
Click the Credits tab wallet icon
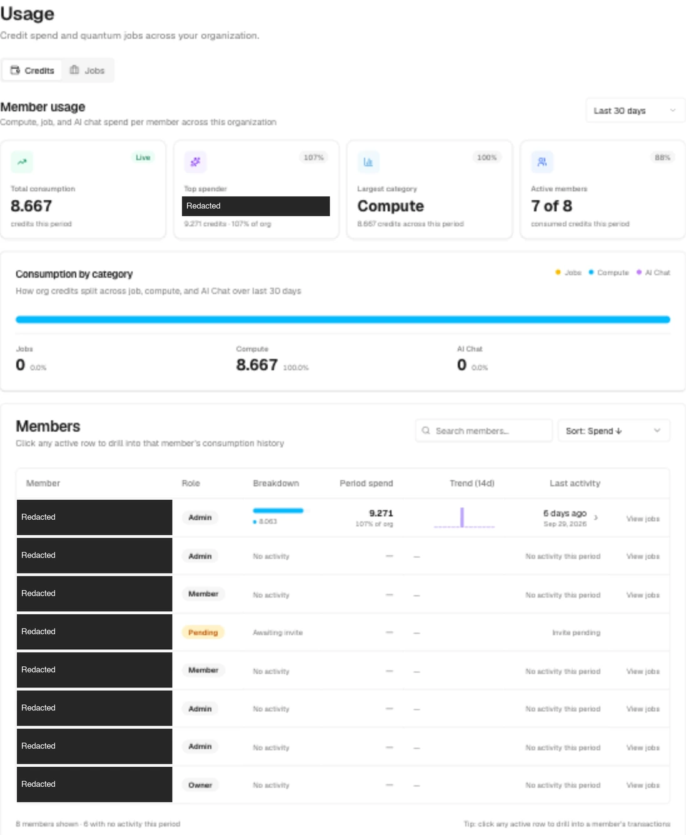point(16,71)
